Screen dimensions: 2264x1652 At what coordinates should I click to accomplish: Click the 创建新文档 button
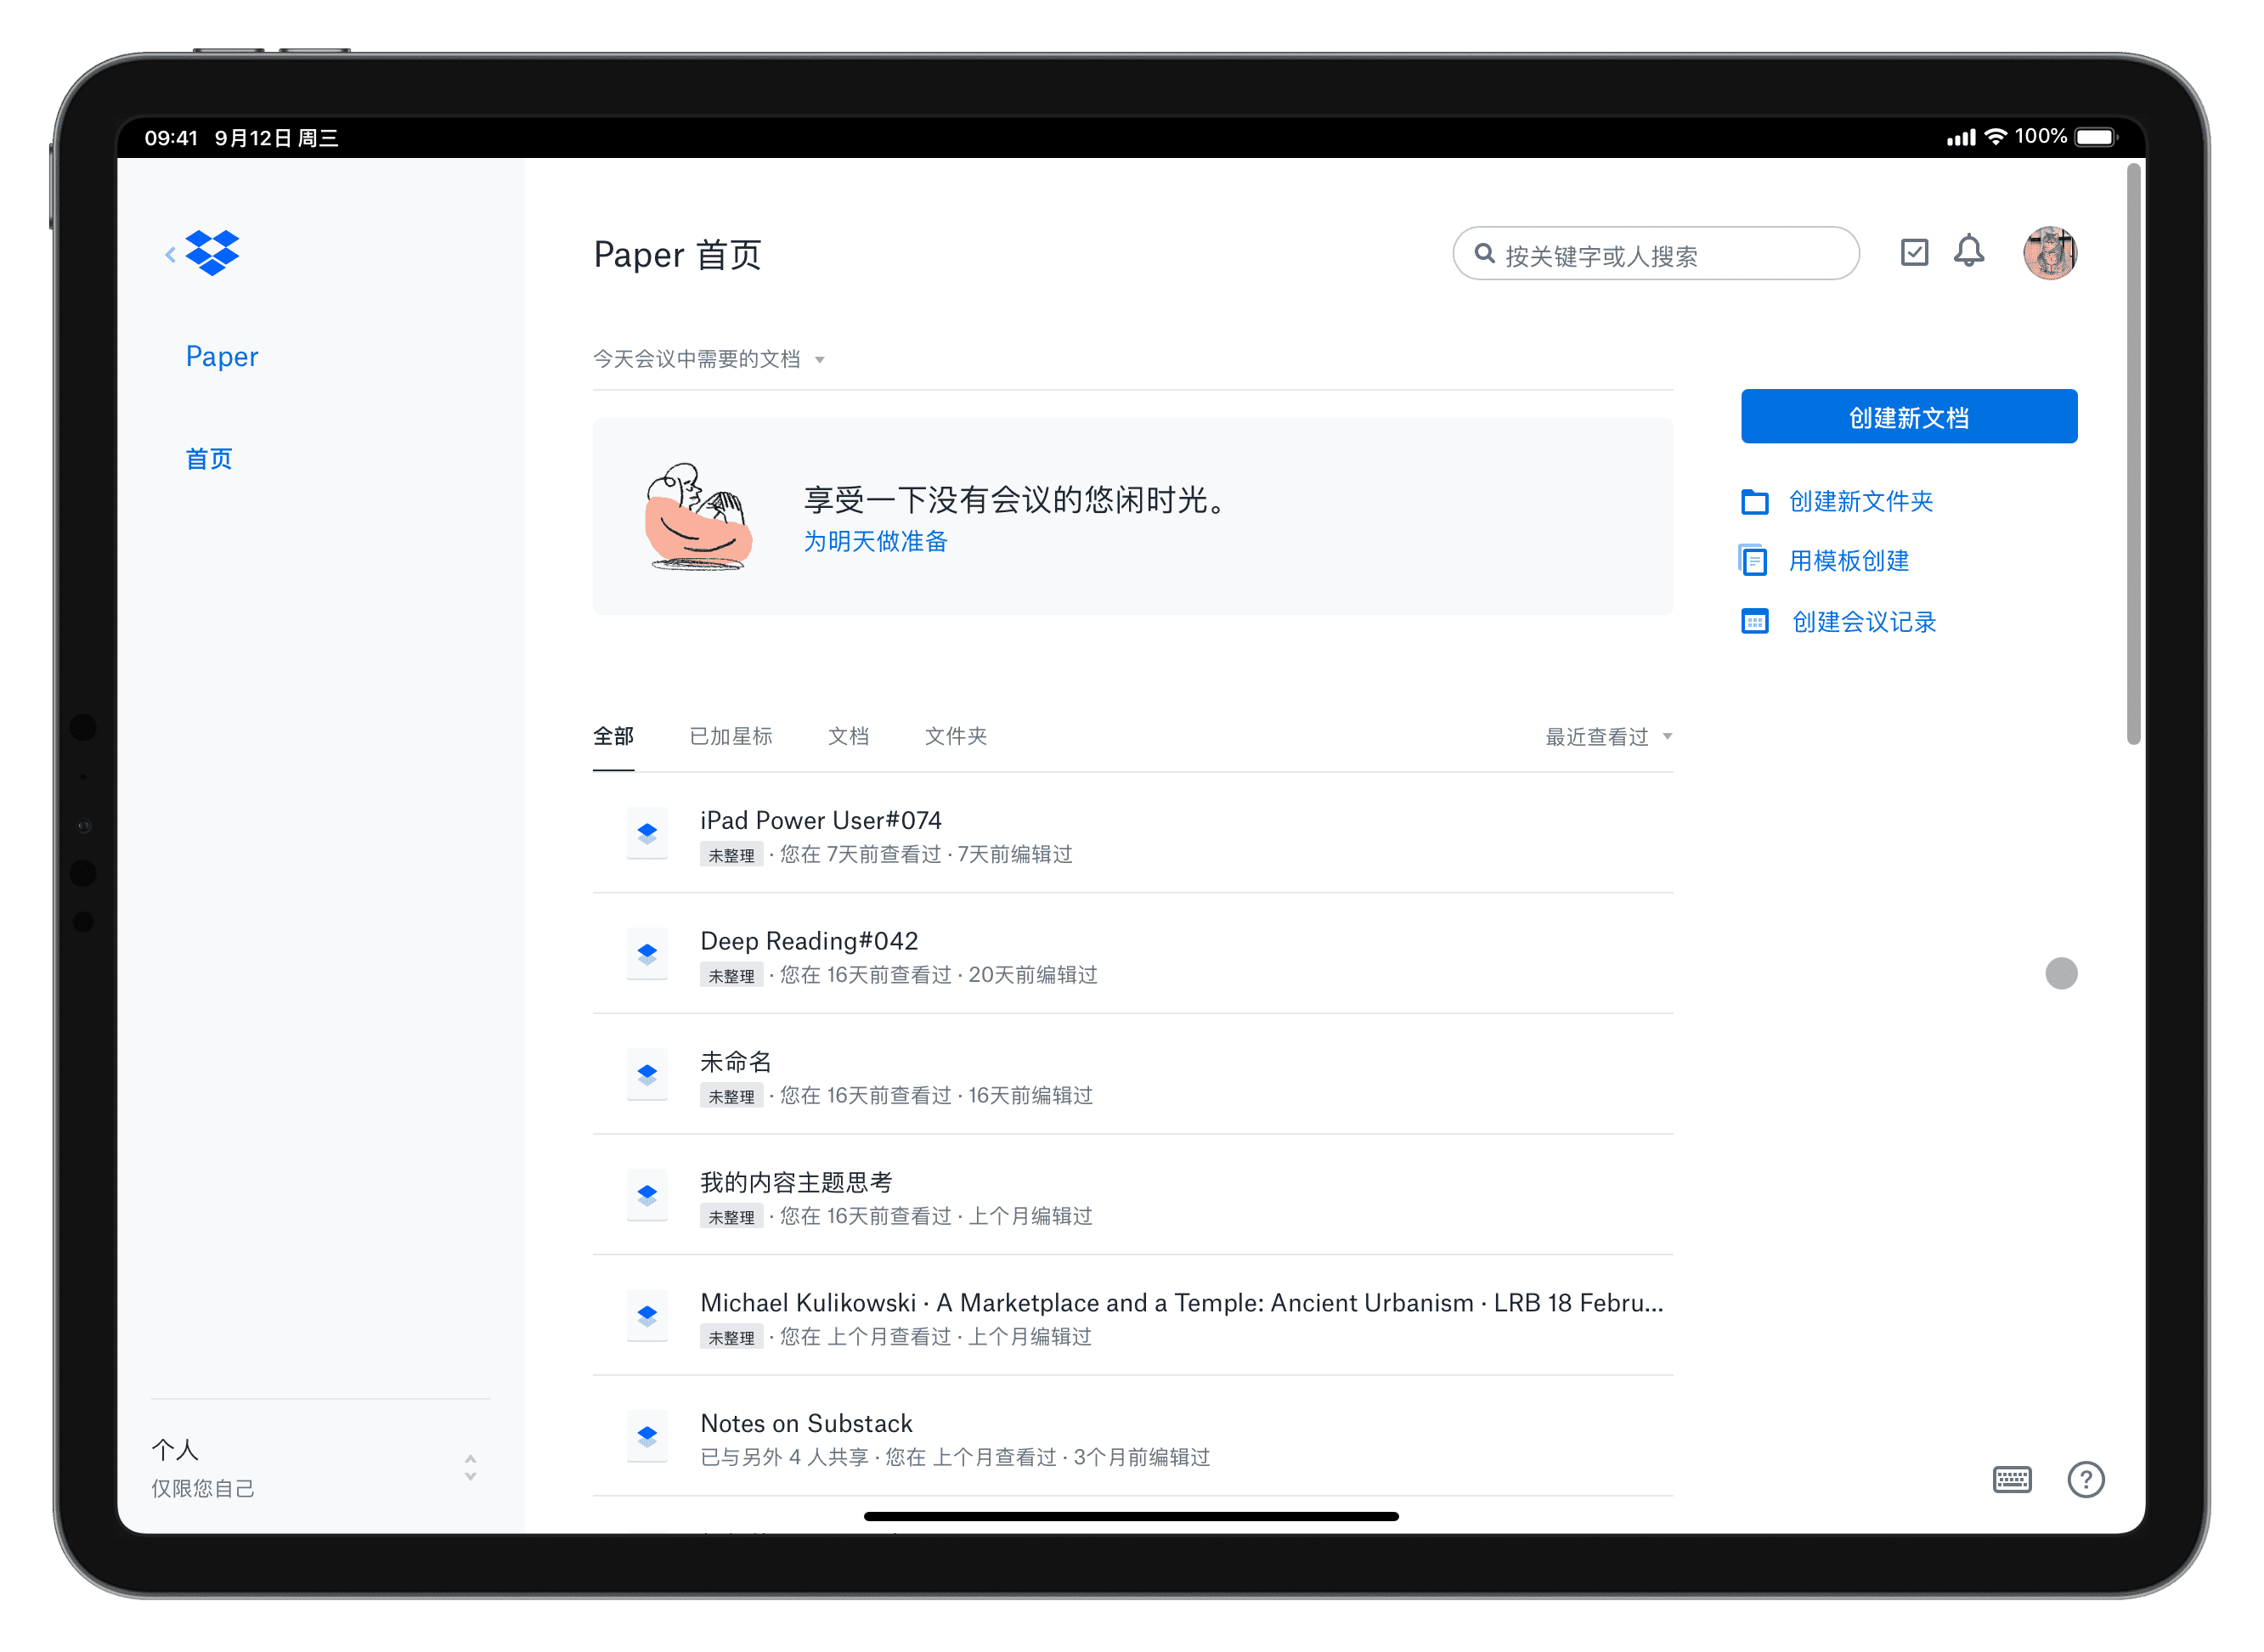click(1909, 417)
